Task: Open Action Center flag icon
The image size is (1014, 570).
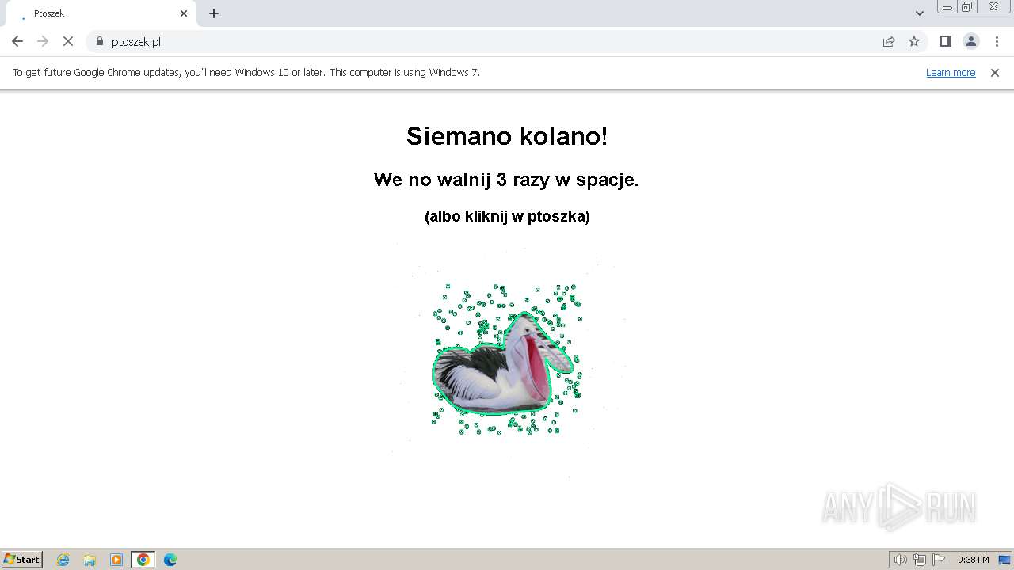Action: point(939,560)
